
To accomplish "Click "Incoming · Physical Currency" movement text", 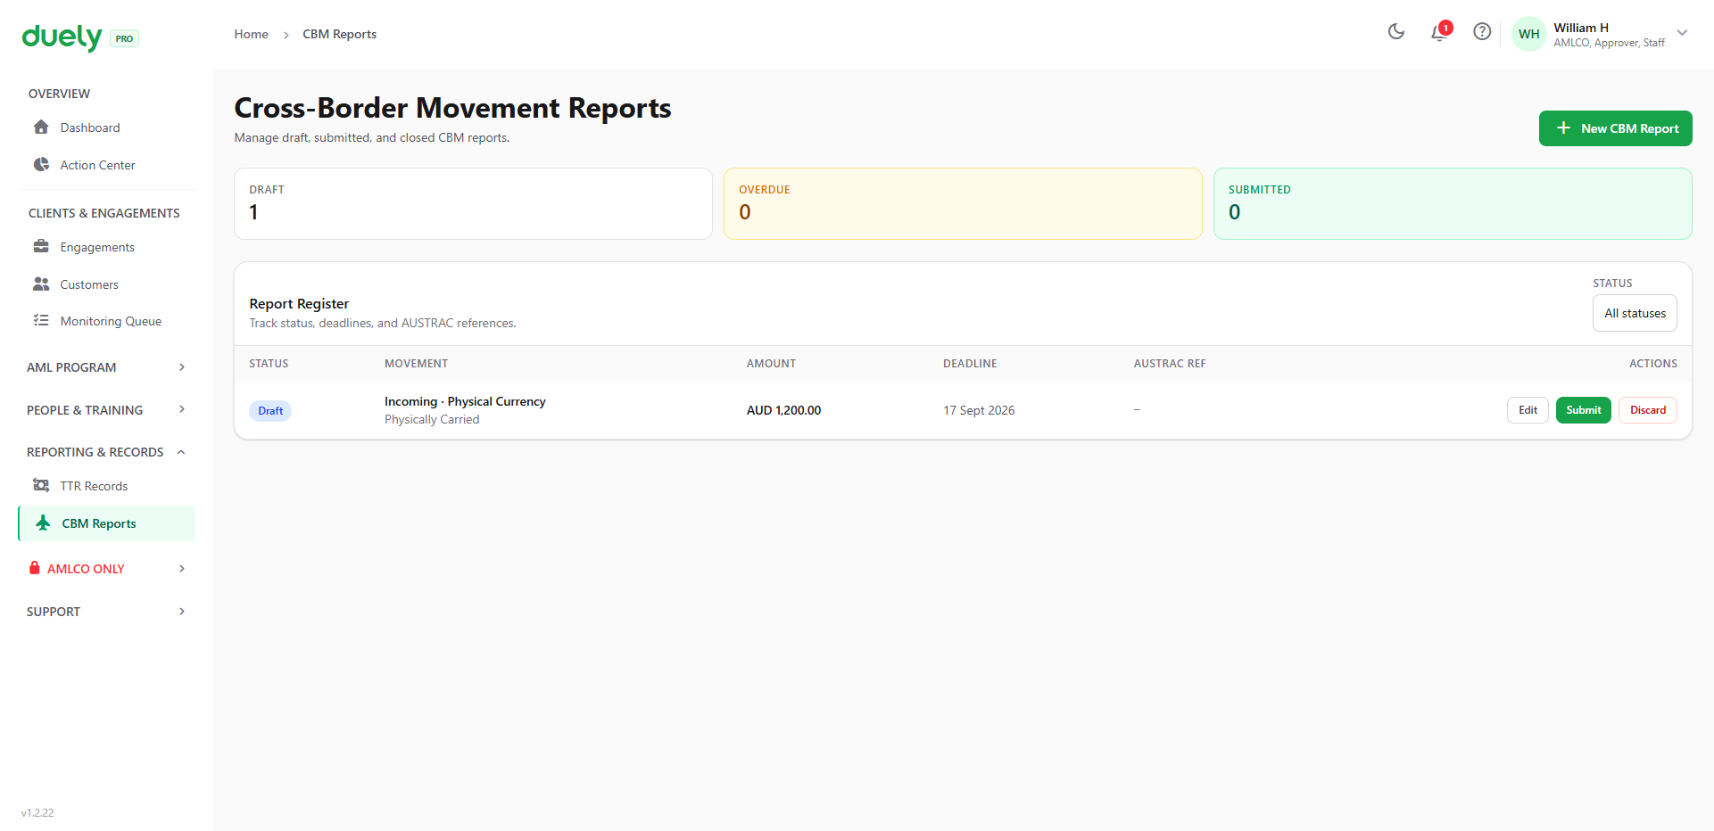I will pyautogui.click(x=465, y=401).
